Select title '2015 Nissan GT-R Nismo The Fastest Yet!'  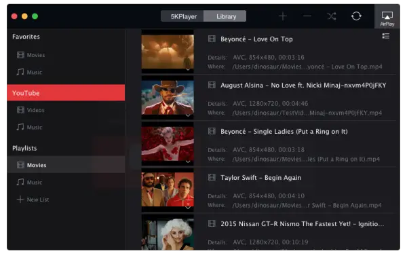pos(302,224)
